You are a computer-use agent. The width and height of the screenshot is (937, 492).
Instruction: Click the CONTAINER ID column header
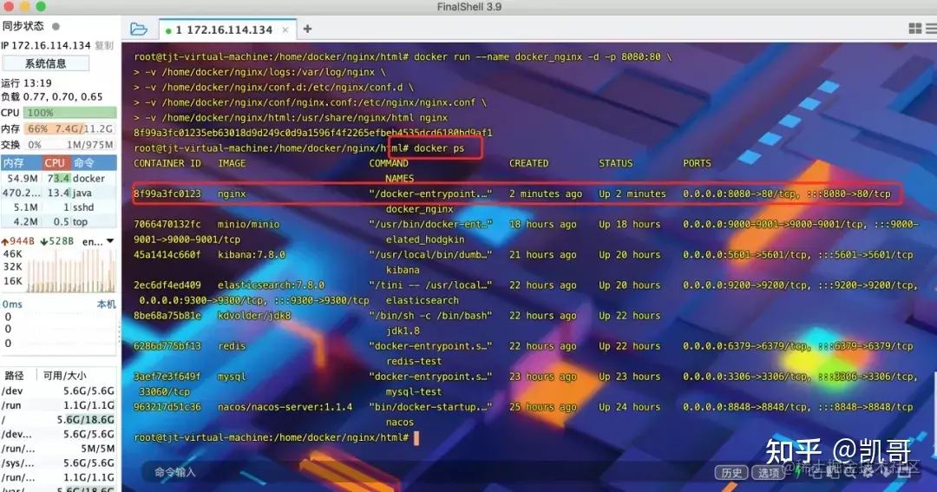167,163
